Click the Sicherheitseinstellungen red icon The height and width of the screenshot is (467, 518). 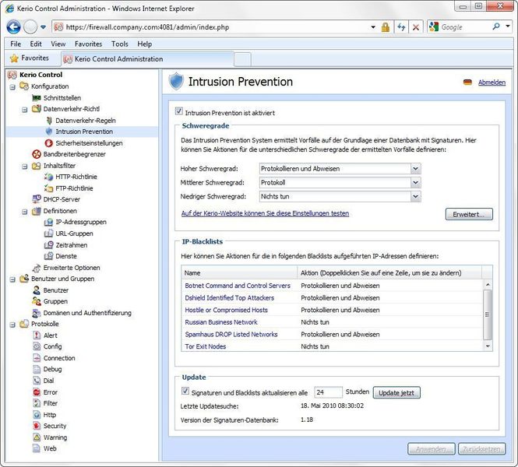(49, 143)
